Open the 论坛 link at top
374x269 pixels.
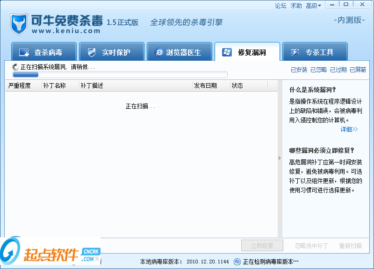(x=280, y=6)
